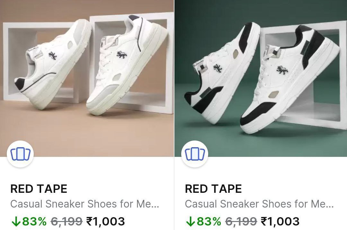Image resolution: width=347 pixels, height=230 pixels.
Task: Open left Casual Sneaker Shoes title
Action: tap(85, 204)
